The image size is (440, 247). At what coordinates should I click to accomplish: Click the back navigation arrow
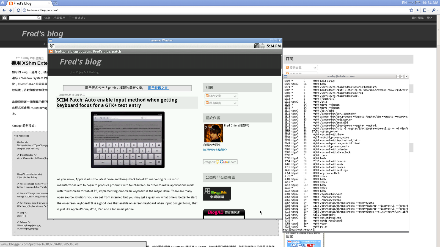point(4,10)
